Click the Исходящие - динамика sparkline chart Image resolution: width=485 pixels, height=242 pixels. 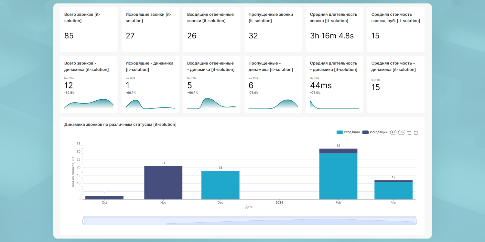pos(150,104)
